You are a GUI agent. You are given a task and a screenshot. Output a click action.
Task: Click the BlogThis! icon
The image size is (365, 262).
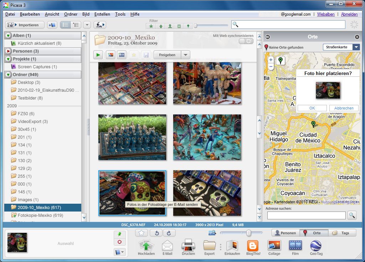coord(253,246)
